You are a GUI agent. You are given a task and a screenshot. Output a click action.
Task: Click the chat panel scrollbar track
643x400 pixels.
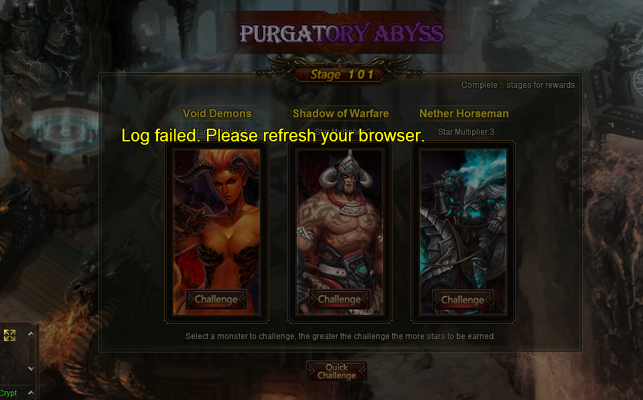coord(31,351)
